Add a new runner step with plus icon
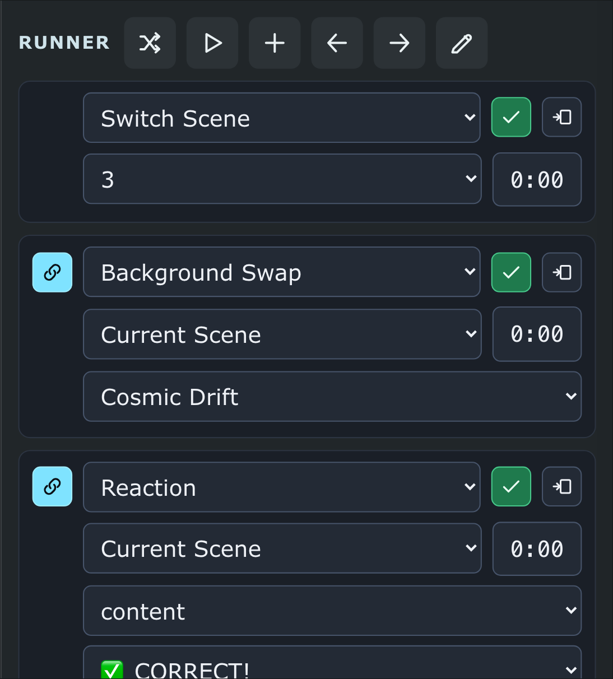The width and height of the screenshot is (613, 679). pos(275,43)
